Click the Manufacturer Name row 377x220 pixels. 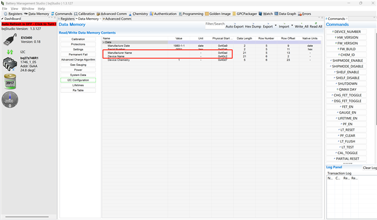tap(211, 53)
